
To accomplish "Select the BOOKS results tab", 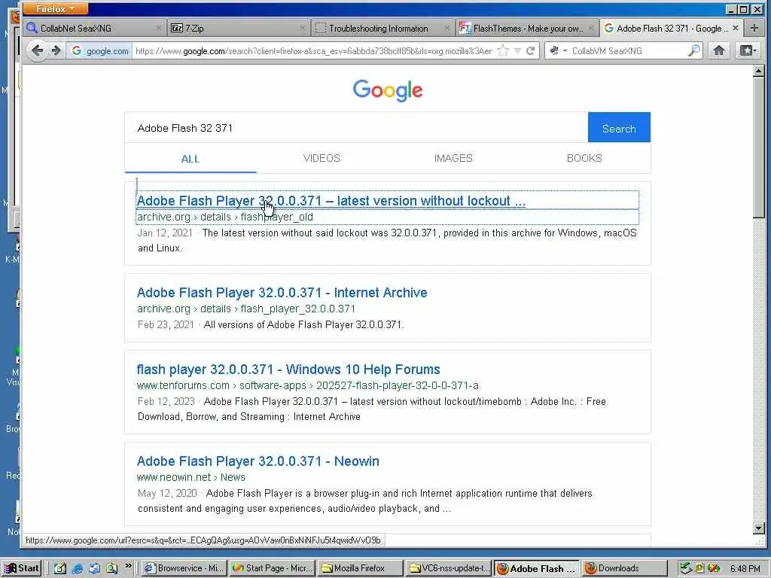I will pyautogui.click(x=584, y=158).
